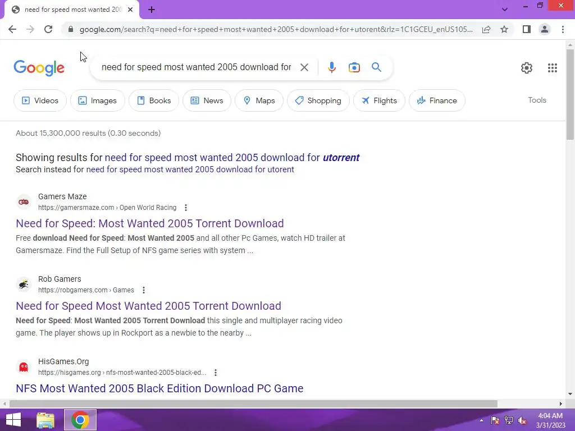Close the need for speed tab
Image resolution: width=575 pixels, height=431 pixels.
130,10
